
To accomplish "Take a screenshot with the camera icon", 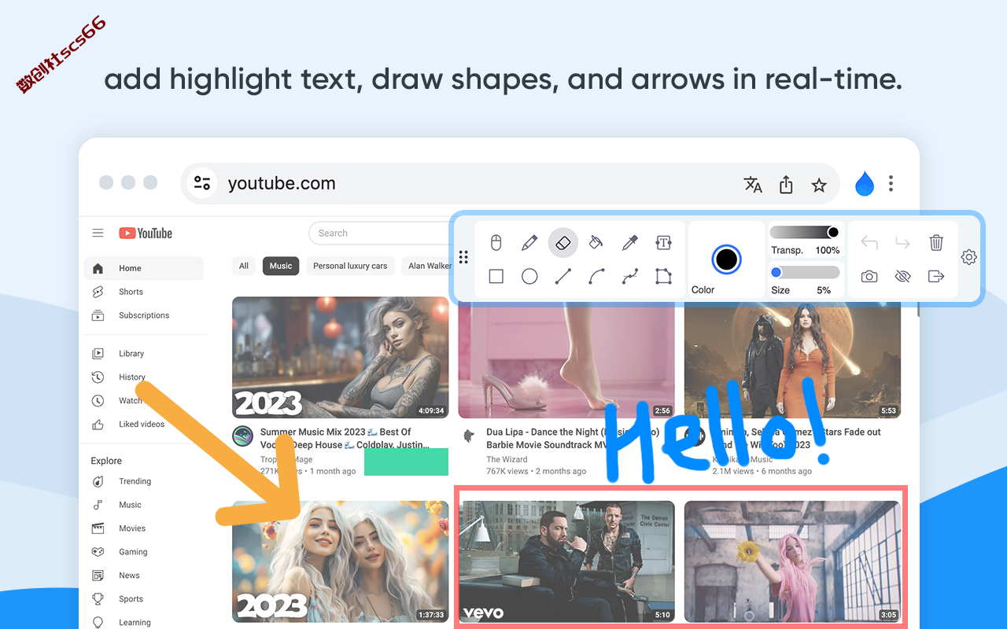I will click(869, 276).
